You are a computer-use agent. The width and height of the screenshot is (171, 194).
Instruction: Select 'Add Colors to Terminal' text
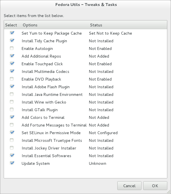pyautogui.click(x=43, y=117)
